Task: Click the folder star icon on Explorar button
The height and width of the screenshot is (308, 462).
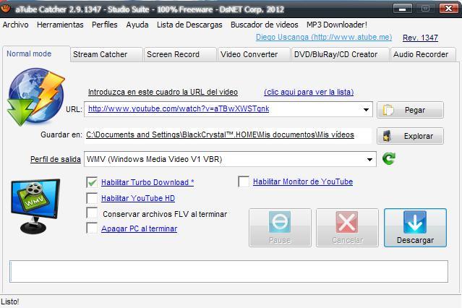Action: (387, 136)
